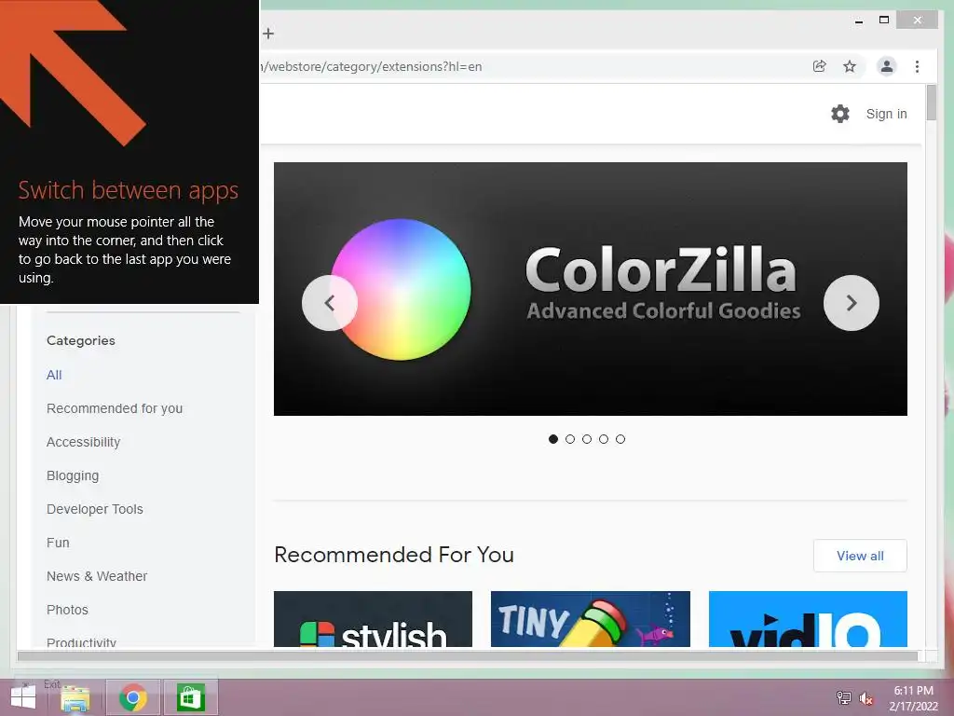
Task: Open the News & Weather category
Action: 97,576
